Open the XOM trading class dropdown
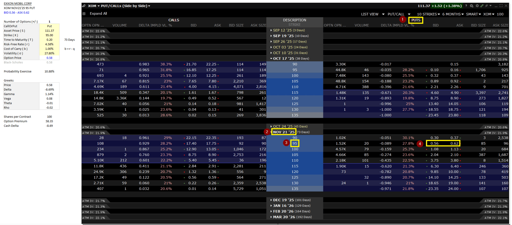 (489, 14)
